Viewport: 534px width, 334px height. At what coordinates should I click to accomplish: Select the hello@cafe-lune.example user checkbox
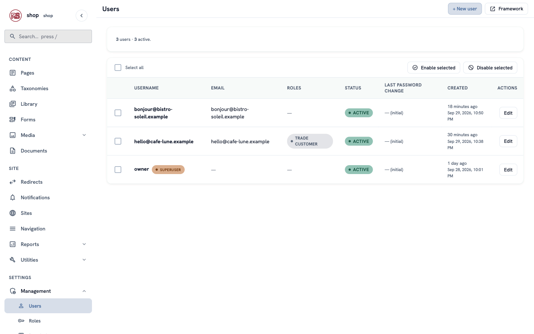point(118,141)
